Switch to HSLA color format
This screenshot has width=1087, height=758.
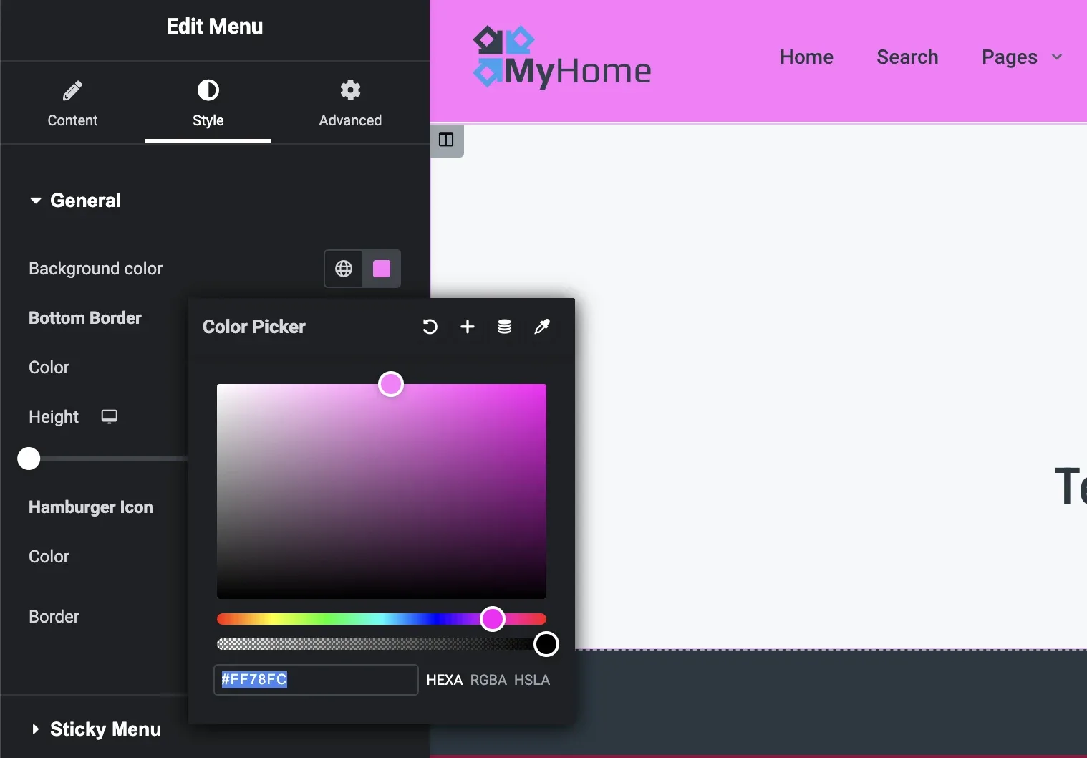(532, 680)
